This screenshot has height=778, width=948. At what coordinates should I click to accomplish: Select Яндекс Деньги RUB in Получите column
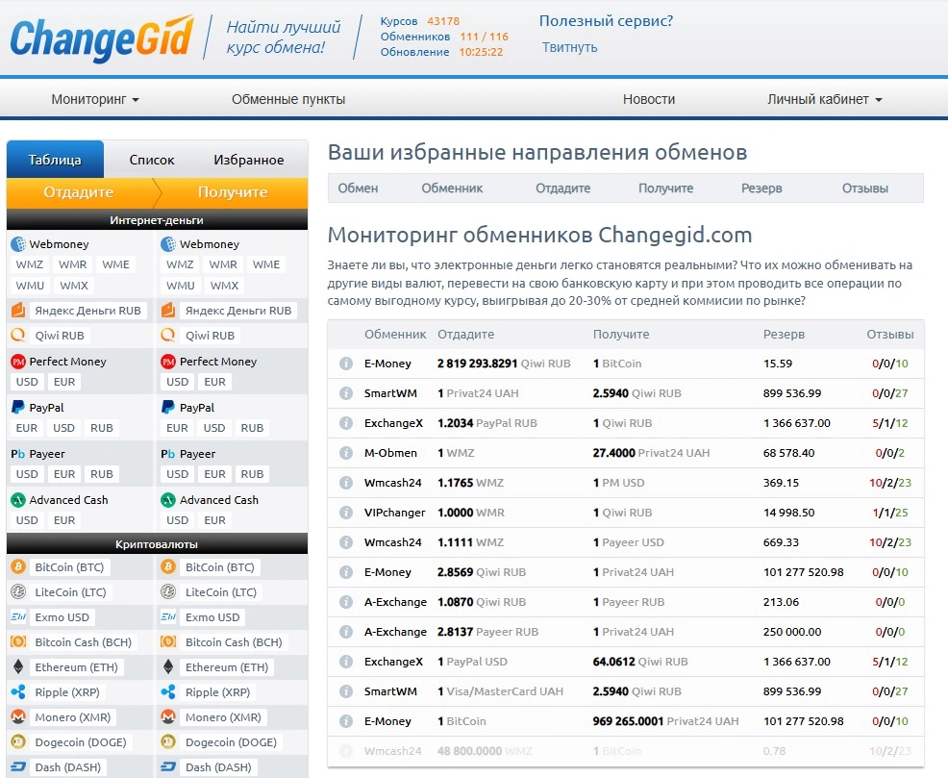pos(238,310)
